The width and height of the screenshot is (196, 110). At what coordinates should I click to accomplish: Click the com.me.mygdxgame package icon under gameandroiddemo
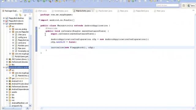click(13, 54)
